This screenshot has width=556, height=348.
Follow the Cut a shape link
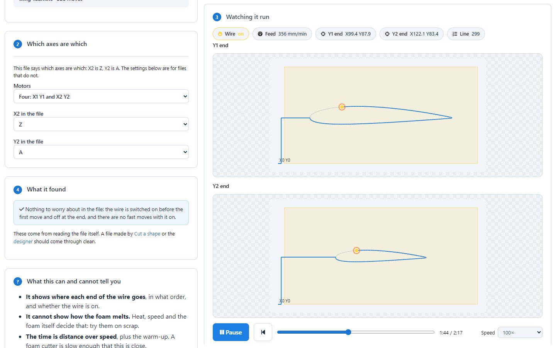coord(147,234)
